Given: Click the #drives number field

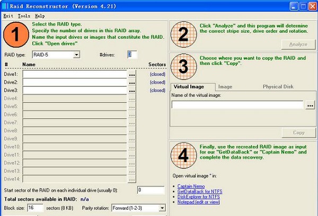Looking at the screenshot, I should [132, 55].
